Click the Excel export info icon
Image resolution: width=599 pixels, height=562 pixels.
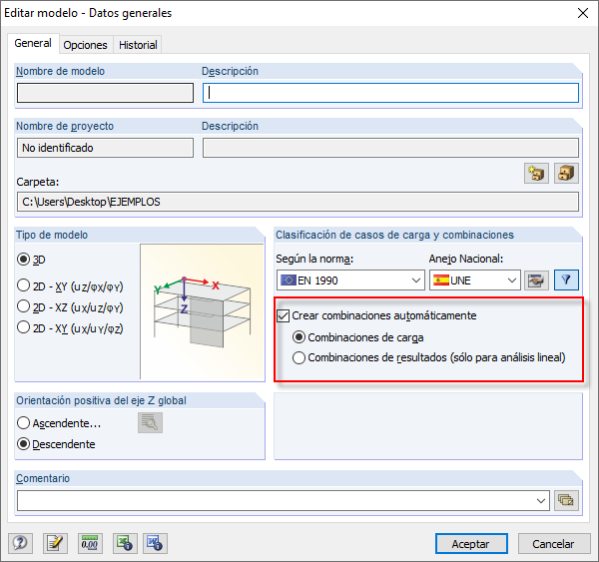[125, 543]
